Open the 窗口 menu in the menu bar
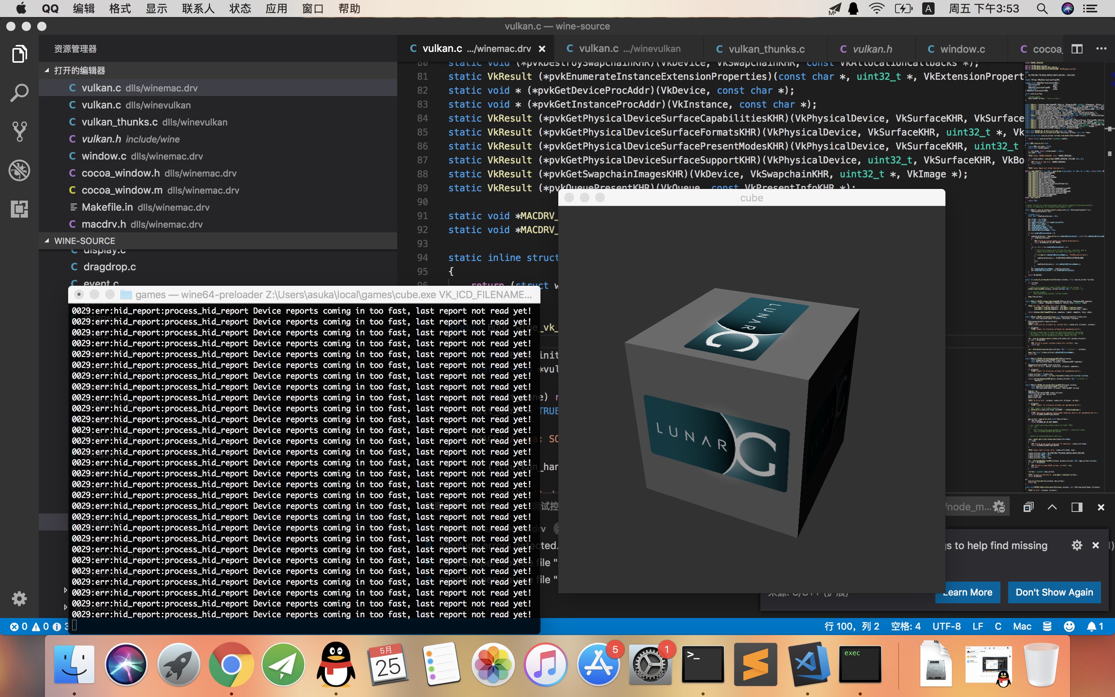Screen dimensions: 1115x697 pos(312,8)
